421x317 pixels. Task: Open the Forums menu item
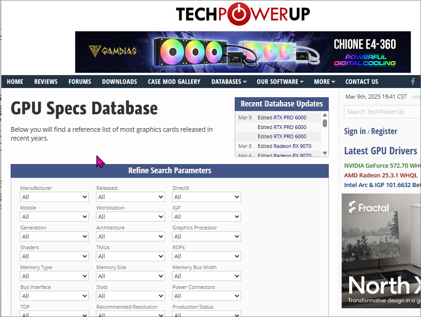80,82
